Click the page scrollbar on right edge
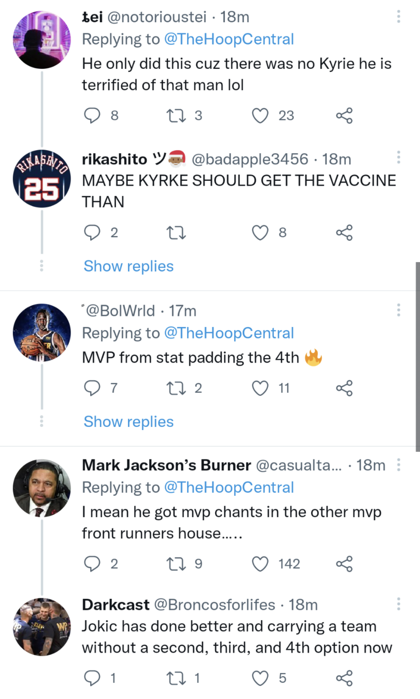Image resolution: width=420 pixels, height=699 pixels. tap(417, 357)
